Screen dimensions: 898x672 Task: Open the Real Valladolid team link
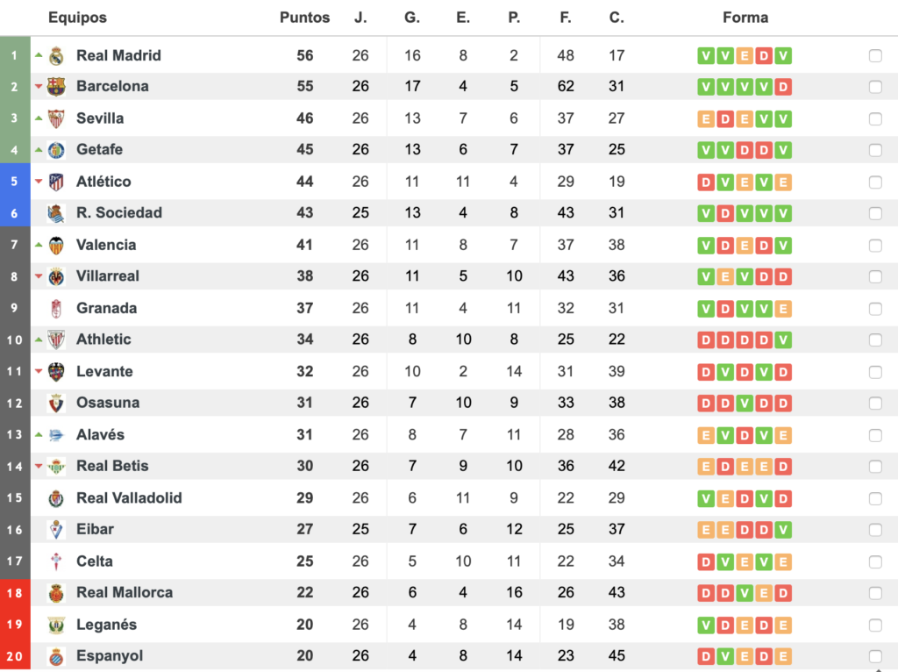(x=130, y=497)
